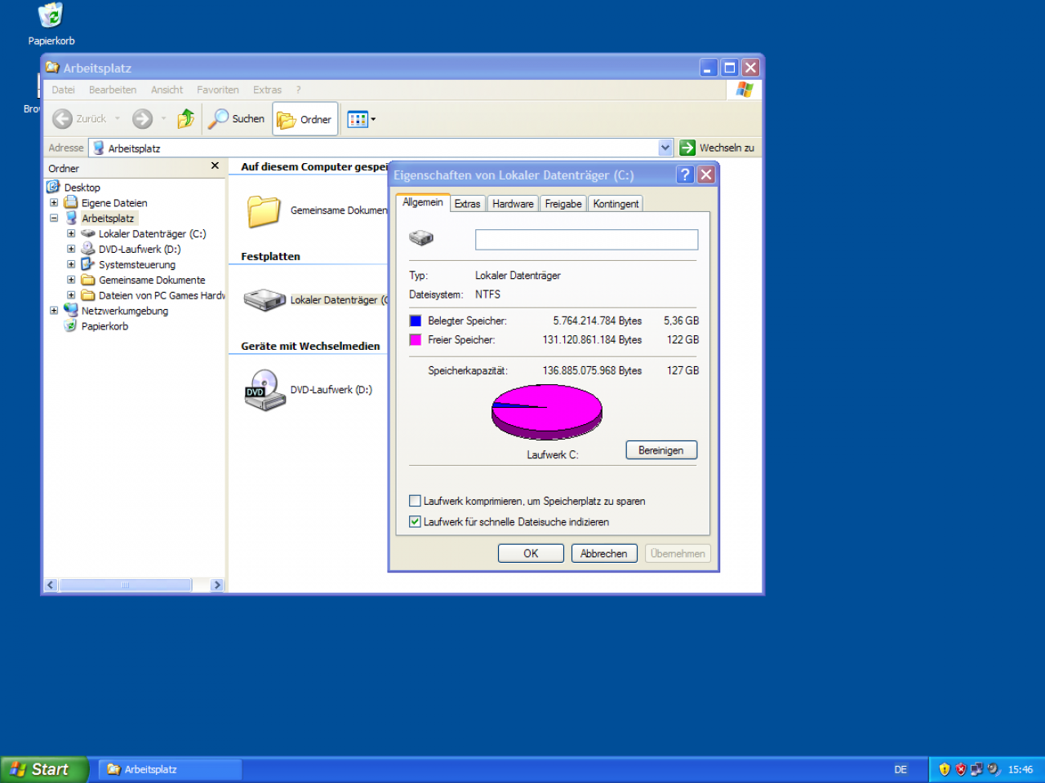Click the Abbrechen button

604,553
